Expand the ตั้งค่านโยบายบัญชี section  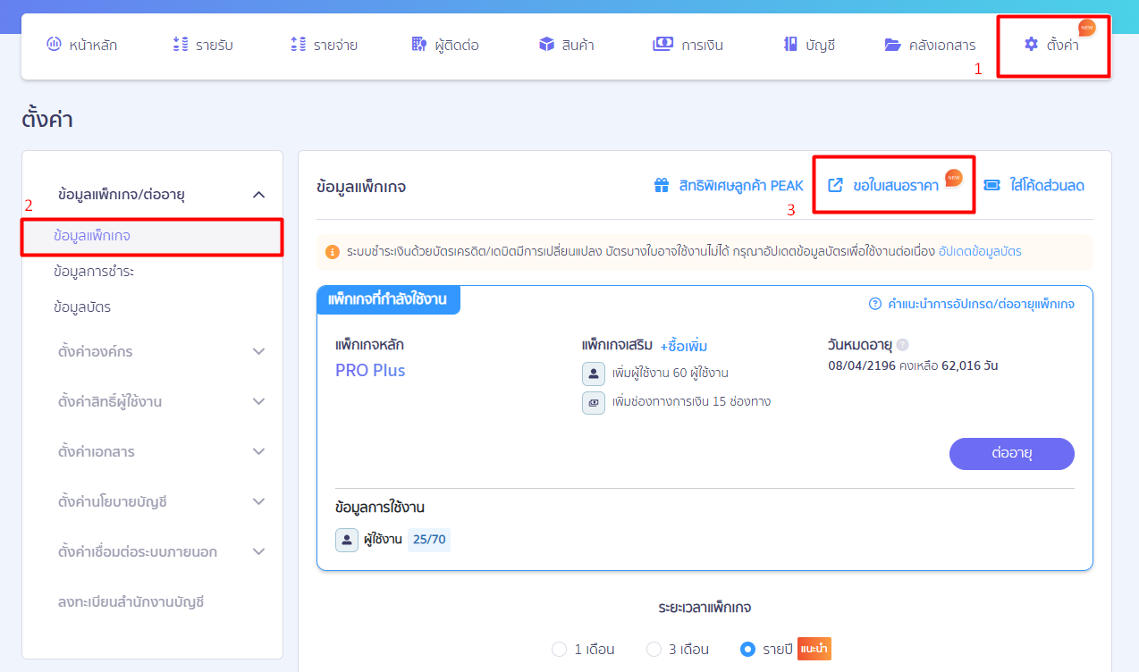pyautogui.click(x=258, y=501)
